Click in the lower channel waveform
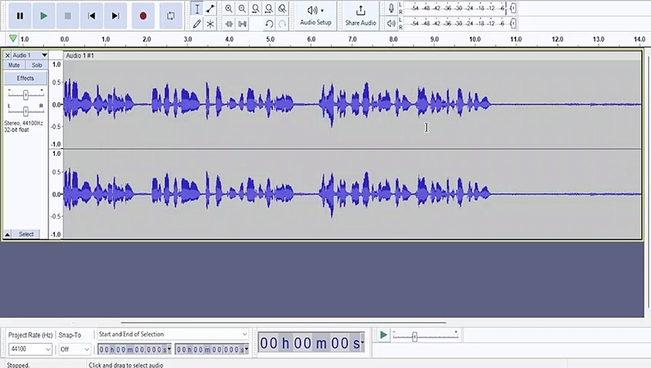651x368 pixels. click(352, 194)
